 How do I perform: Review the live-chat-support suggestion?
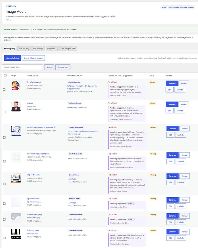pyautogui.click(x=184, y=83)
